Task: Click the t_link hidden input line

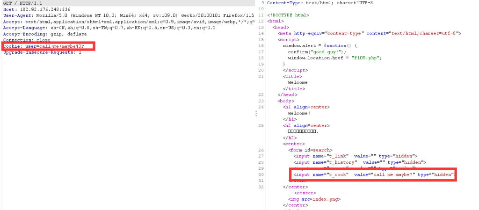Action: [356, 156]
